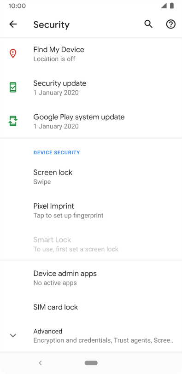Open Security update dated 1 January 2020

pyautogui.click(x=91, y=88)
